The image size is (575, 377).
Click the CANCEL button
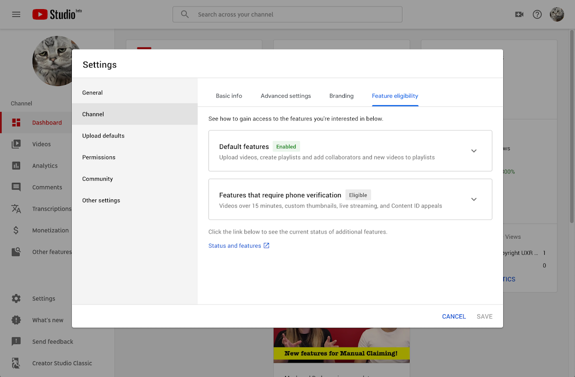pos(454,316)
